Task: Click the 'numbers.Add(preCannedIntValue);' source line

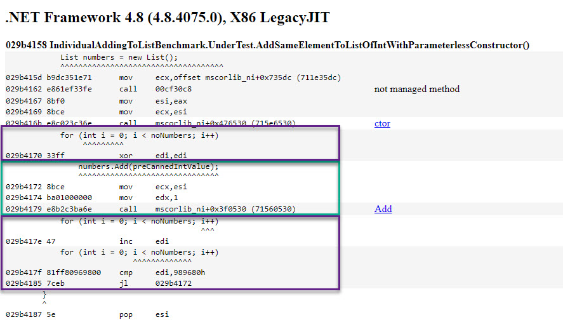Action: pos(148,166)
